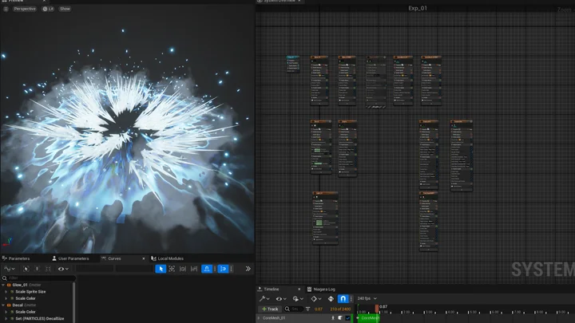Select the retime tool in curve editor
The height and width of the screenshot is (323, 575).
click(x=183, y=269)
